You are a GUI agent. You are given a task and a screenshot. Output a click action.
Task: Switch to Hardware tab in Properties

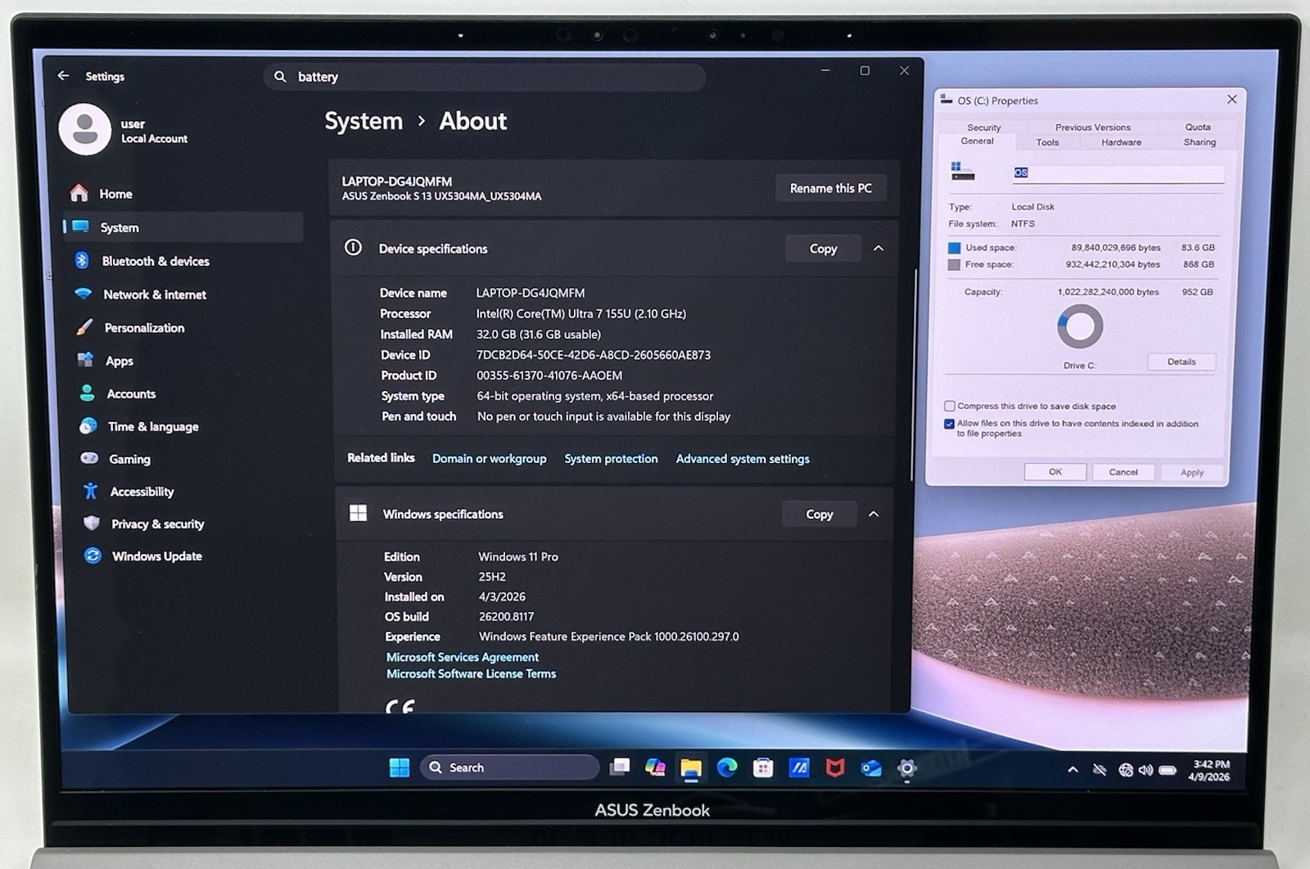coord(1121,142)
